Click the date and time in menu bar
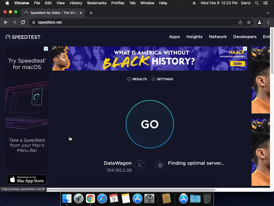 tap(219, 3)
